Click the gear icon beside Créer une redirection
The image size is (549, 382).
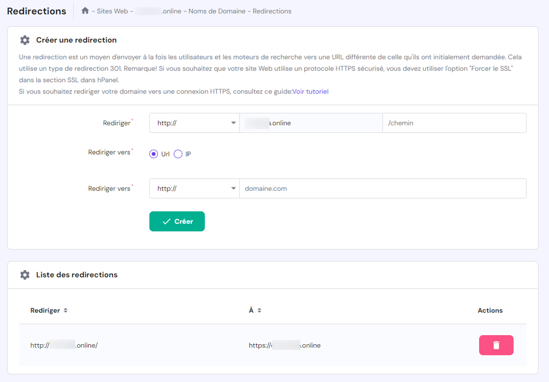(25, 40)
